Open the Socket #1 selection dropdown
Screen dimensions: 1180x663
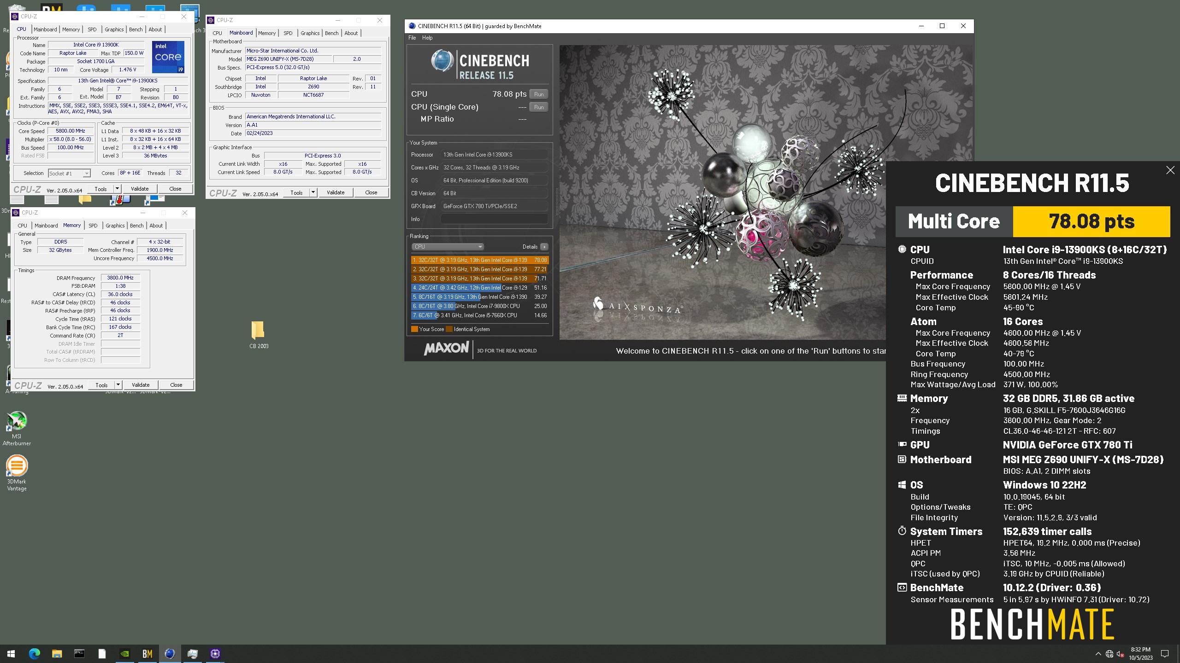click(69, 174)
